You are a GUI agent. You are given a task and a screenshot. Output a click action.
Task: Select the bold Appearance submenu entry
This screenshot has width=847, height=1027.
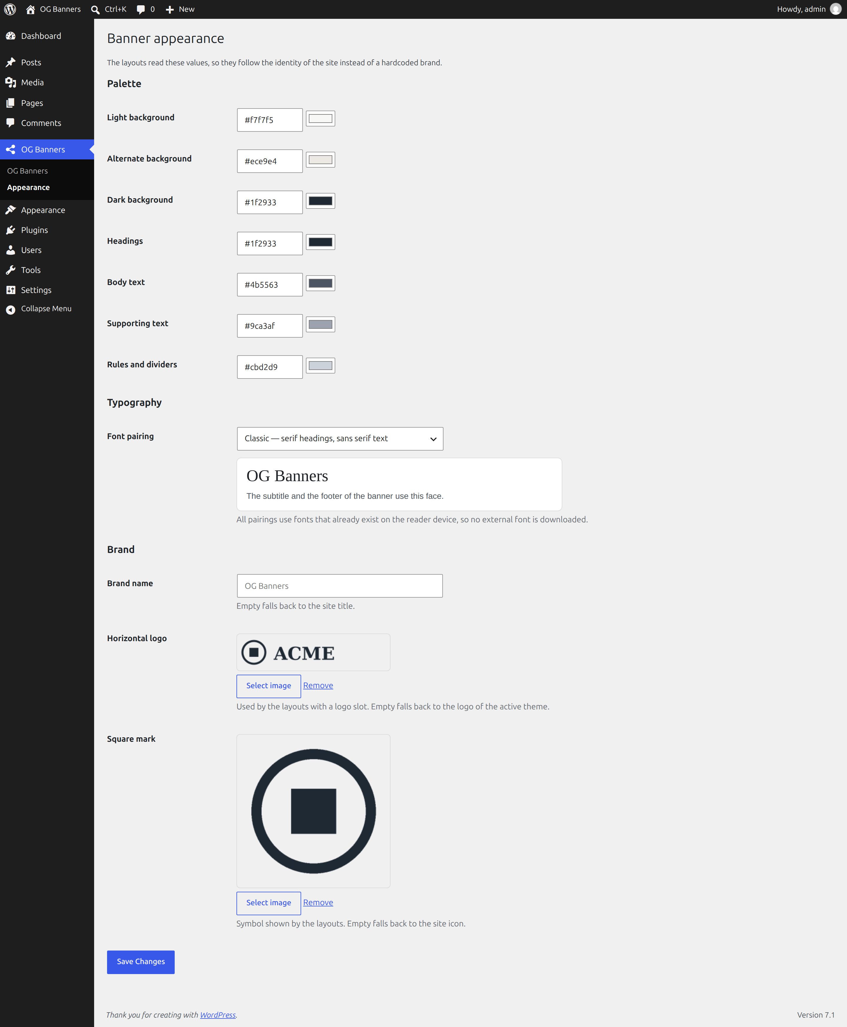pos(28,187)
